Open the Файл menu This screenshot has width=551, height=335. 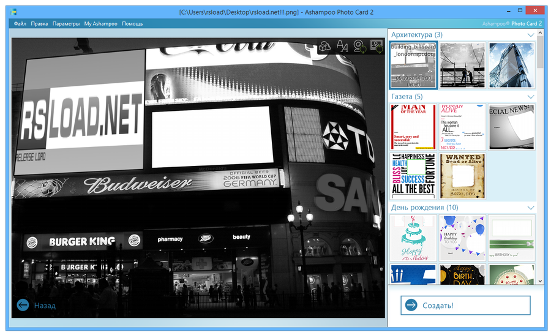point(20,23)
